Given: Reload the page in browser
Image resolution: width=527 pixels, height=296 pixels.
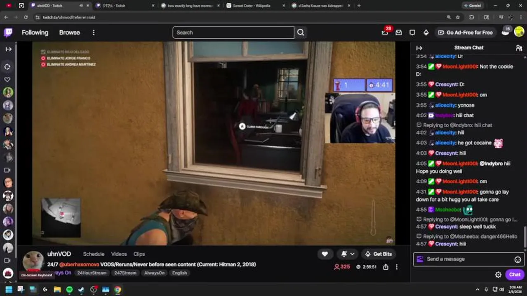Looking at the screenshot, I should click(26, 17).
